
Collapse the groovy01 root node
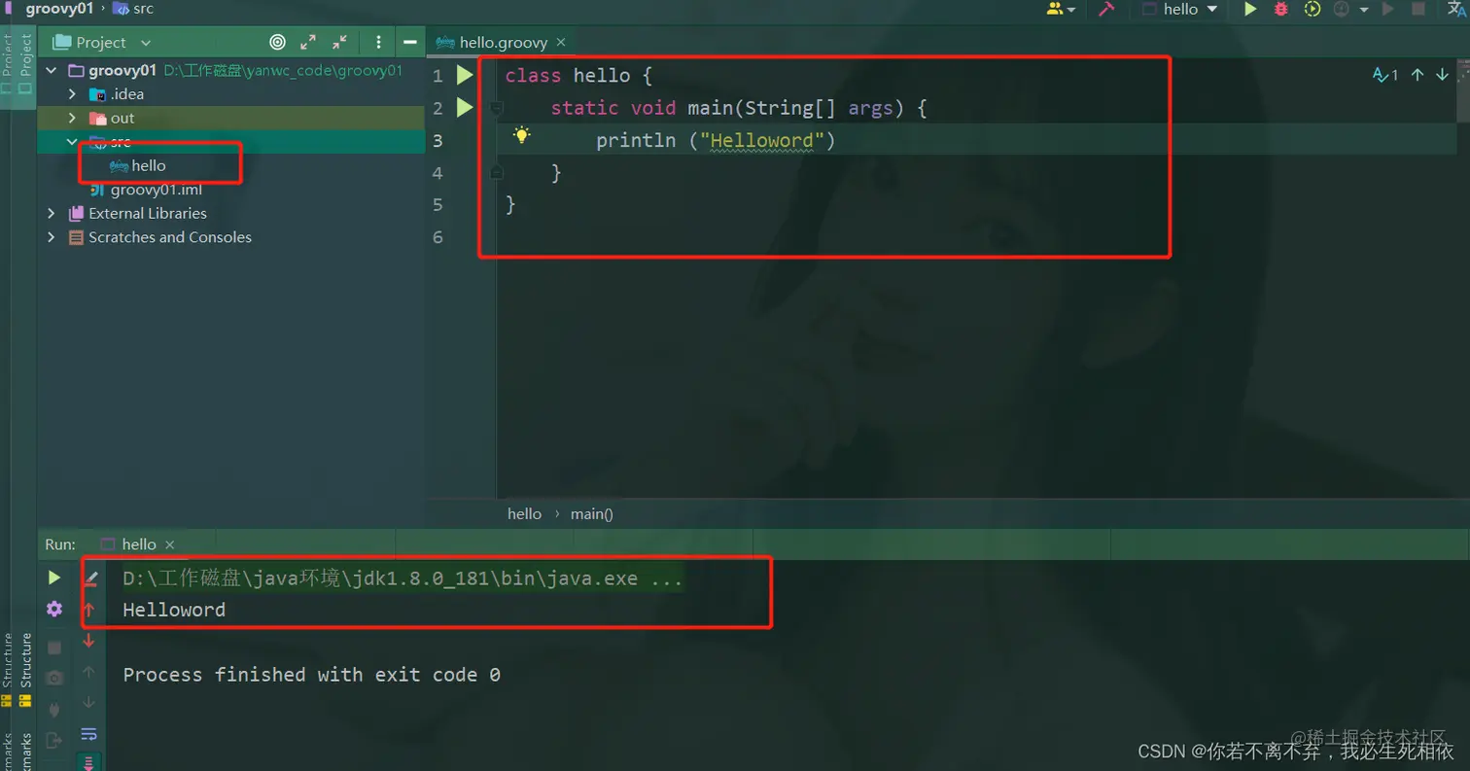pyautogui.click(x=51, y=70)
